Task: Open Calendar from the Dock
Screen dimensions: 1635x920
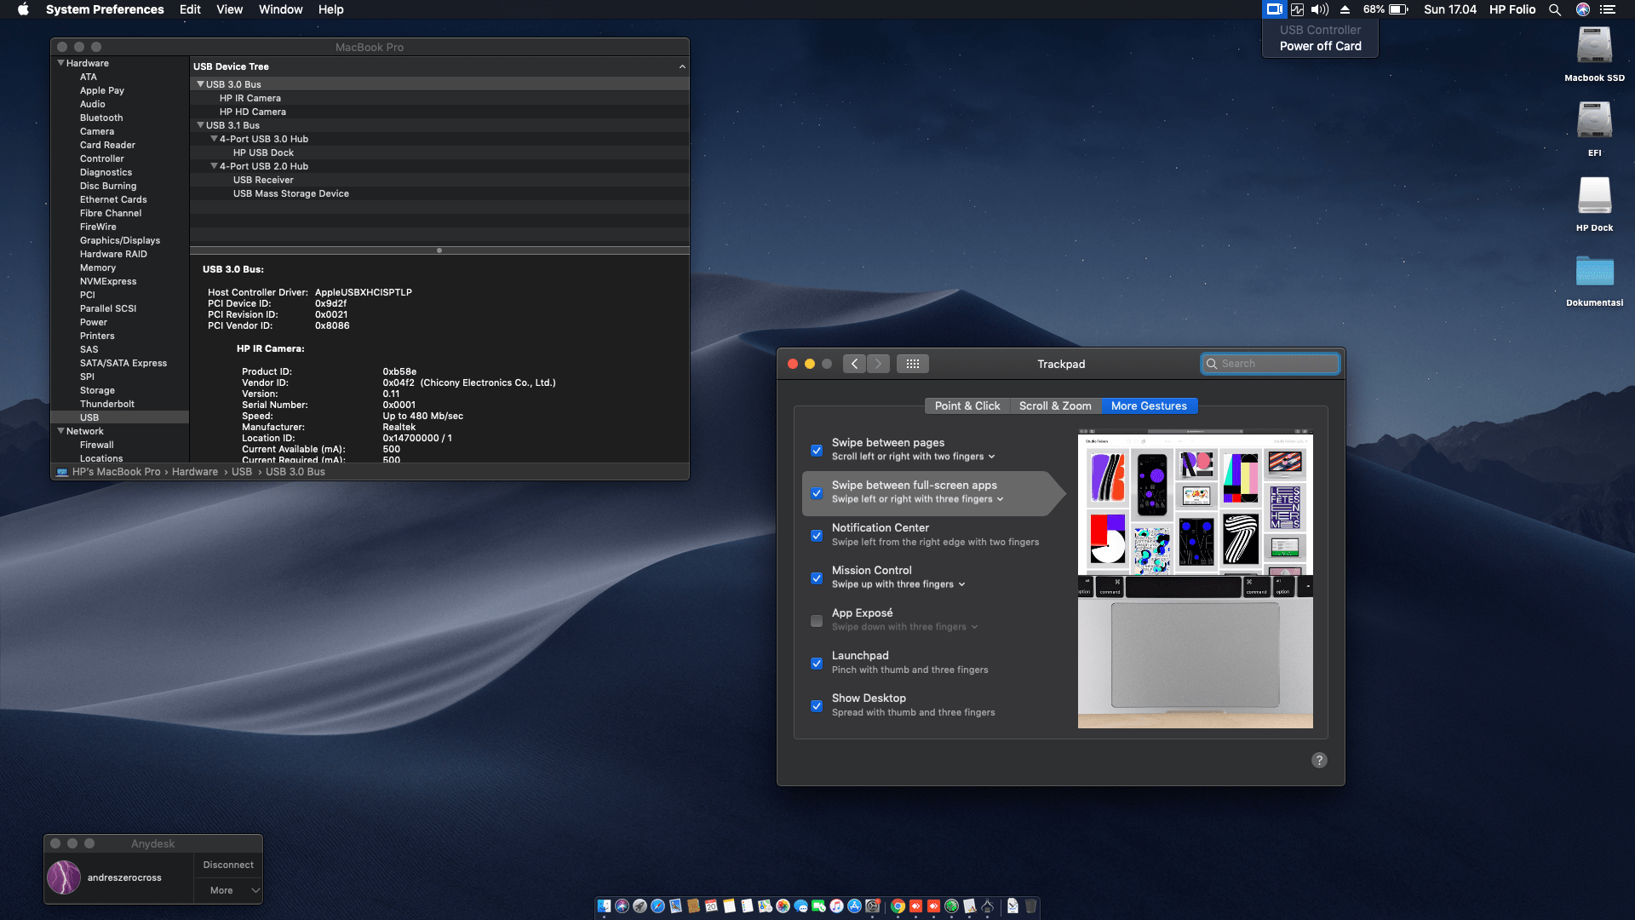Action: pos(711,906)
